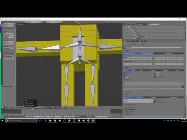This screenshot has width=187, height=140.
Task: Set bone display to Octahedral
Action: coord(129,70)
